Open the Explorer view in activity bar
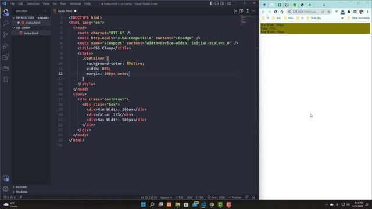The image size is (372, 209). [x=6, y=12]
